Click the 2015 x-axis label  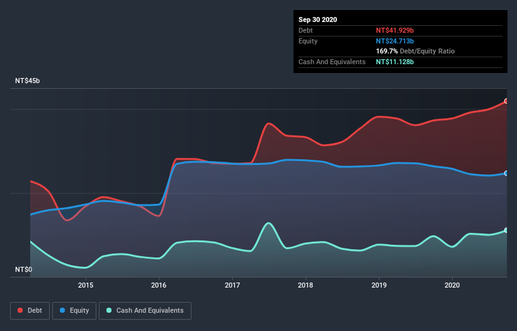86,285
